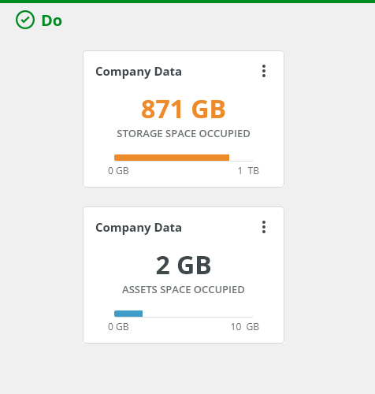The image size is (375, 394).
Task: Click 0 GB label under blue bar
Action: (118, 327)
